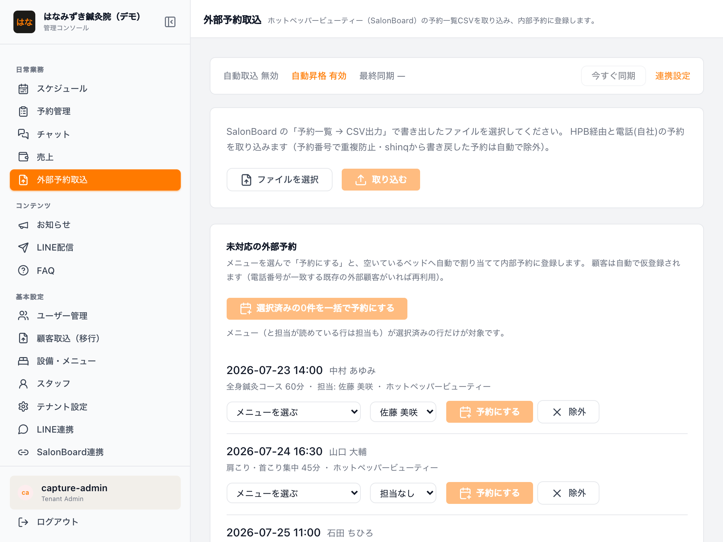Click the 2026-07-24 16:30 booking time
723x542 pixels.
click(x=274, y=451)
